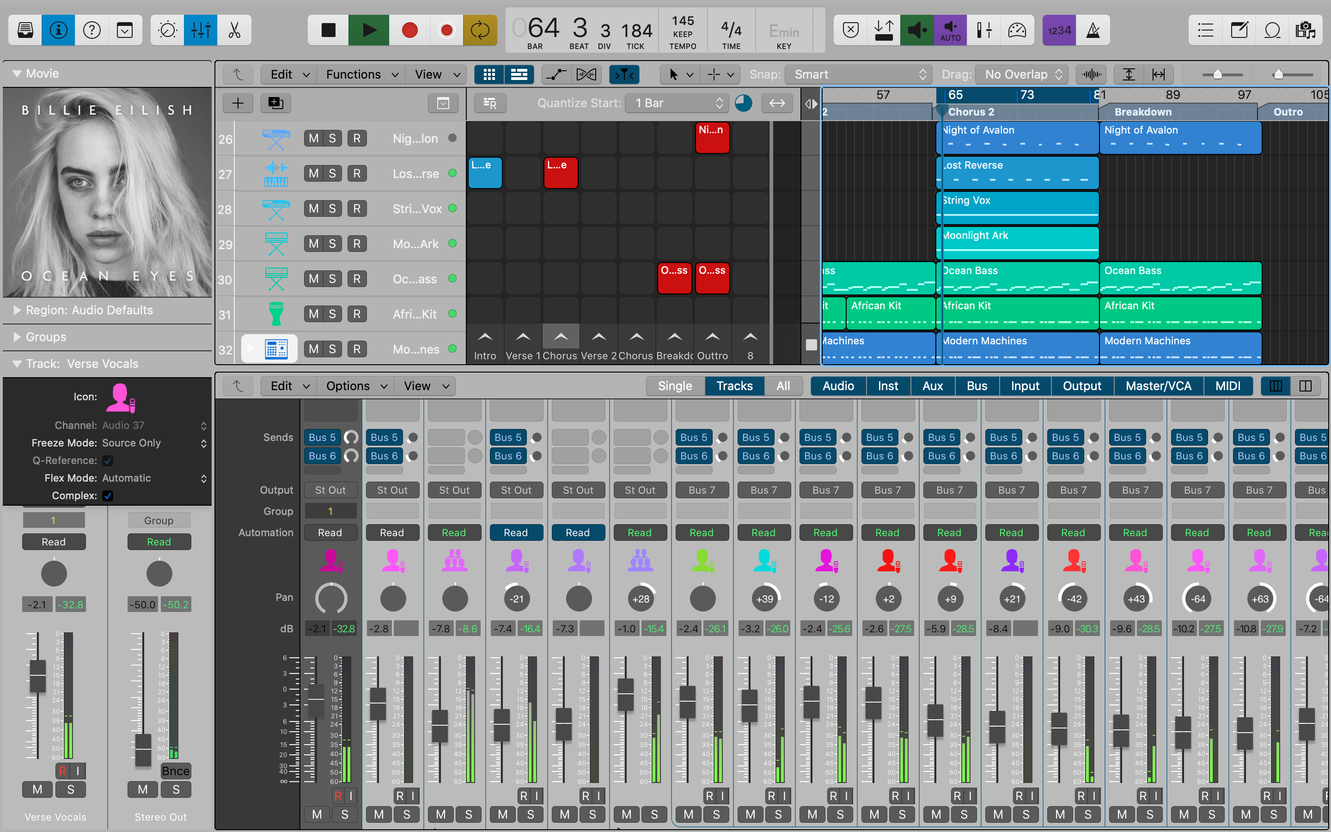Open the Snap Smart dropdown
This screenshot has width=1331, height=832.
click(x=857, y=74)
